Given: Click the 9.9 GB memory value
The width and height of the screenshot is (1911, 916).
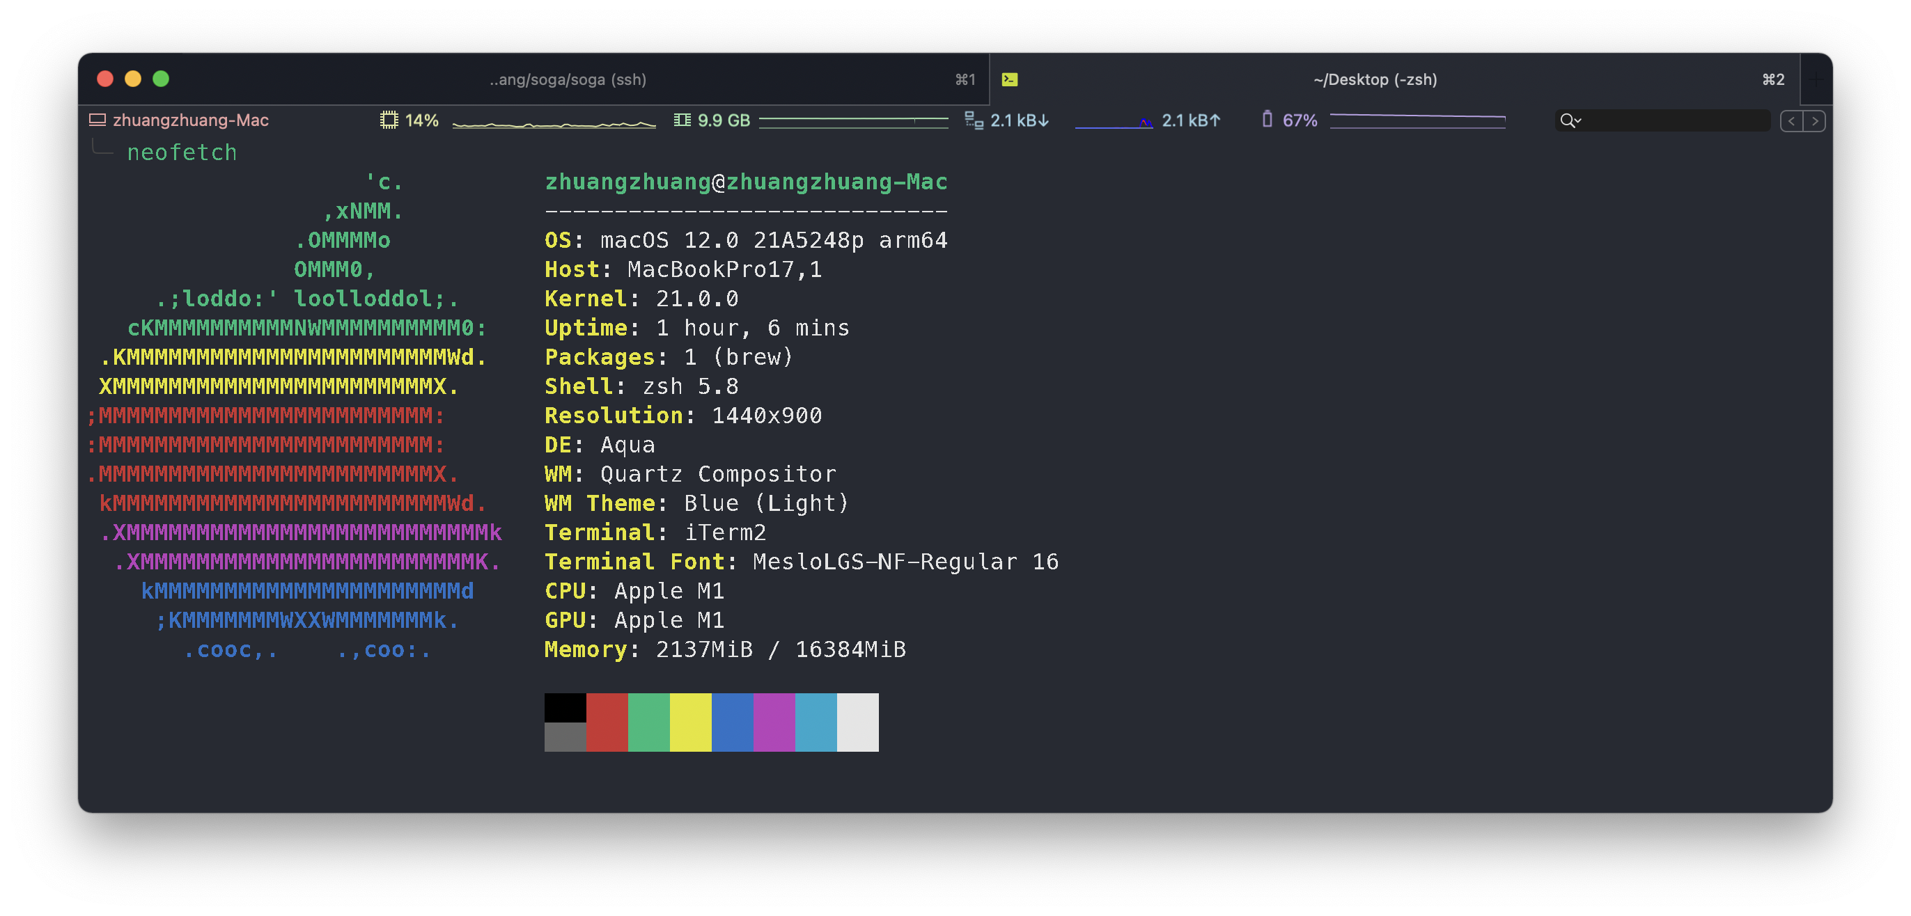Looking at the screenshot, I should [x=724, y=120].
